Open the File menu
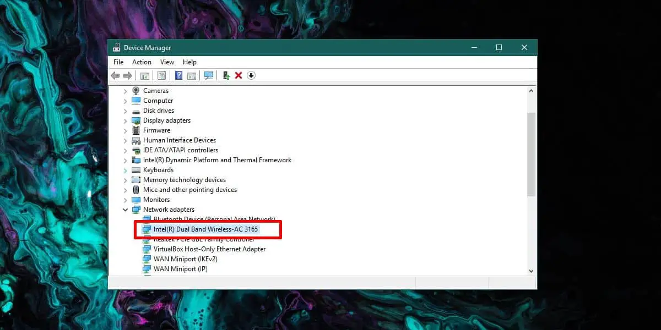Screen dimensions: 661x330 pos(118,62)
